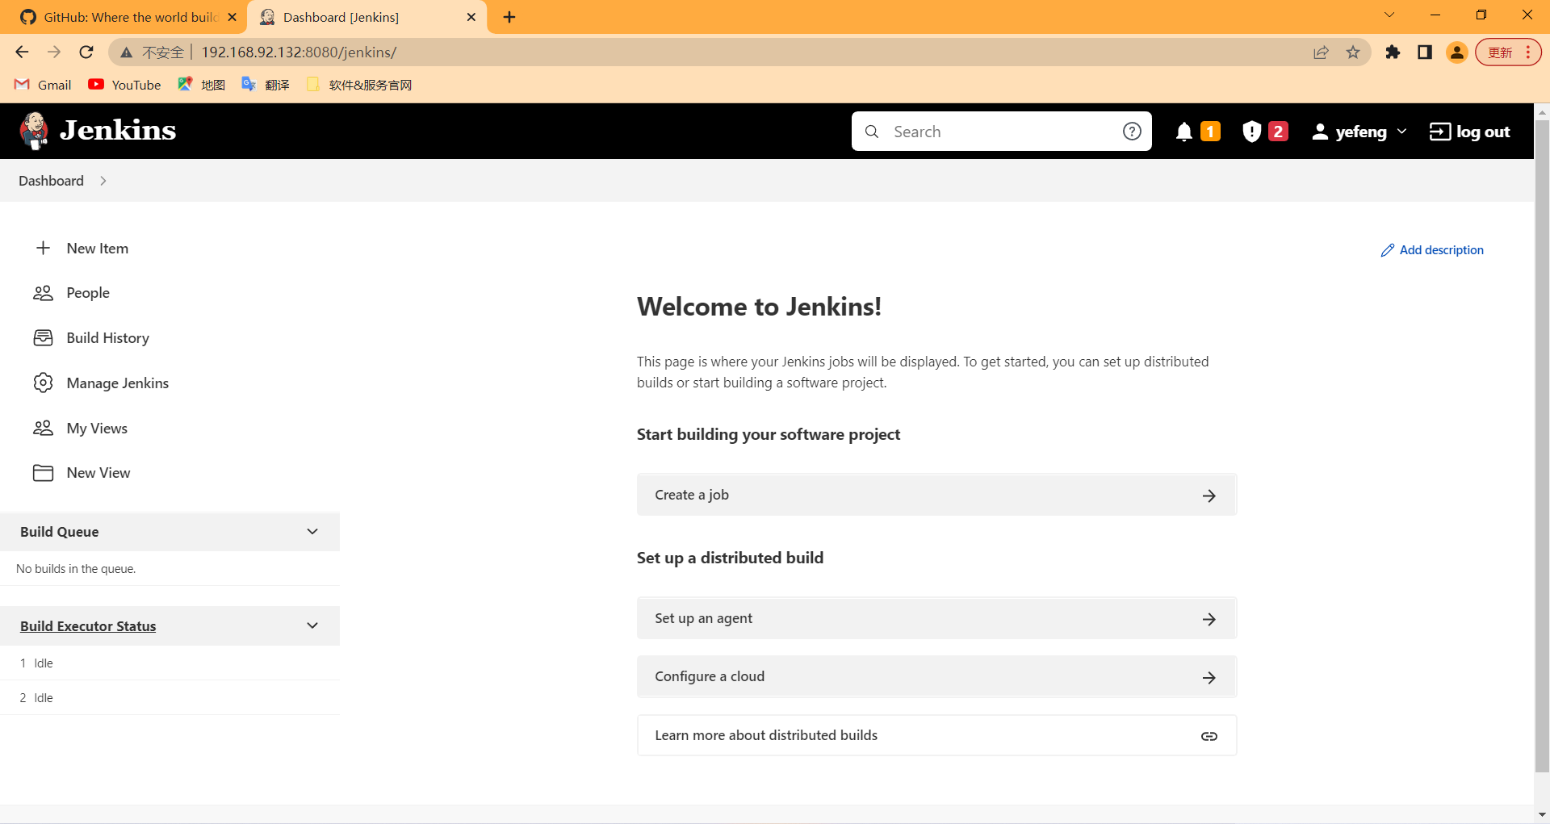This screenshot has height=824, width=1550.
Task: Click the Jenkins butler logo
Action: [x=34, y=131]
